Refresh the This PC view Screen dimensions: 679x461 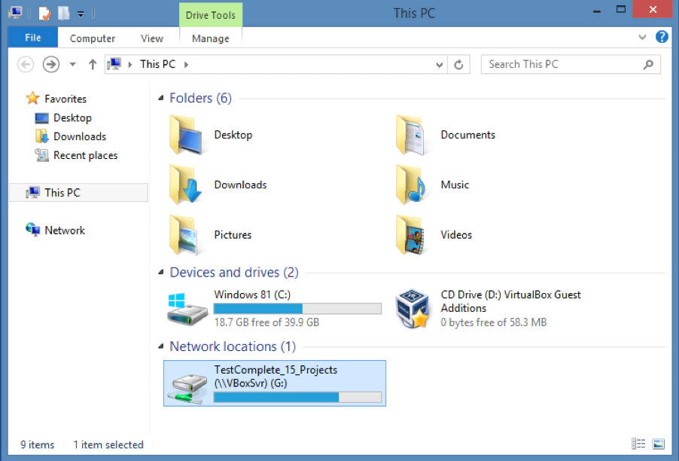[458, 65]
